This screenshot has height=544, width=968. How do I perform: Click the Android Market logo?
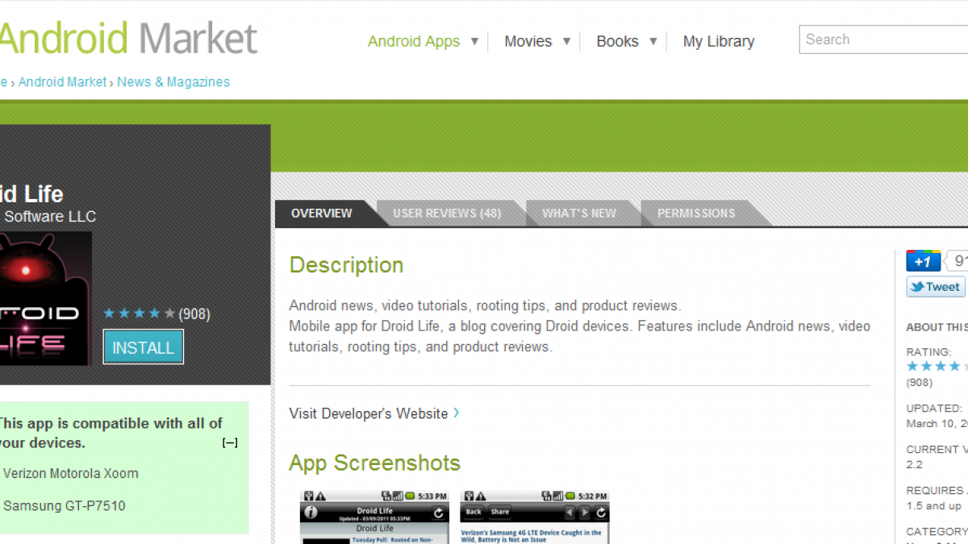click(x=127, y=38)
